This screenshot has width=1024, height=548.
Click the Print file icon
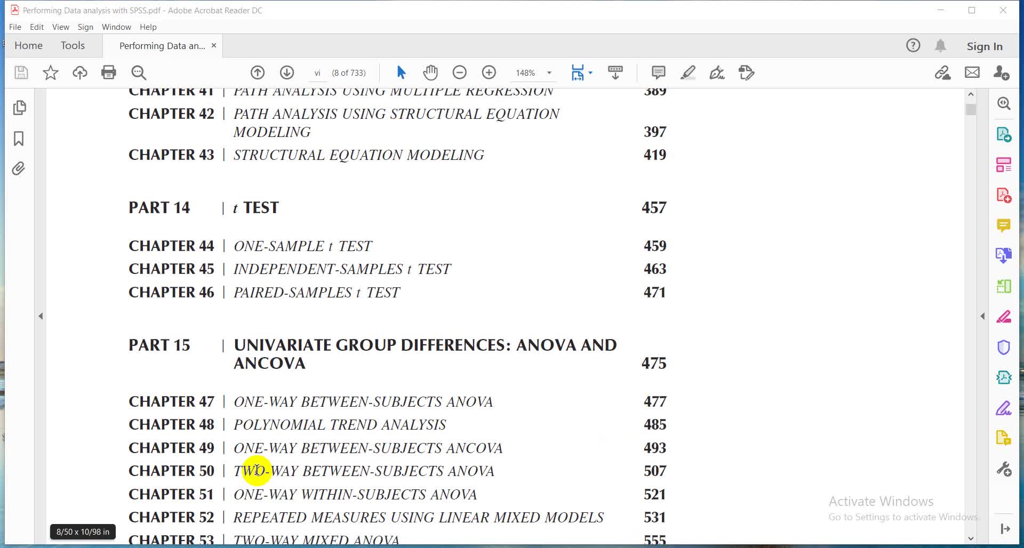(x=109, y=72)
